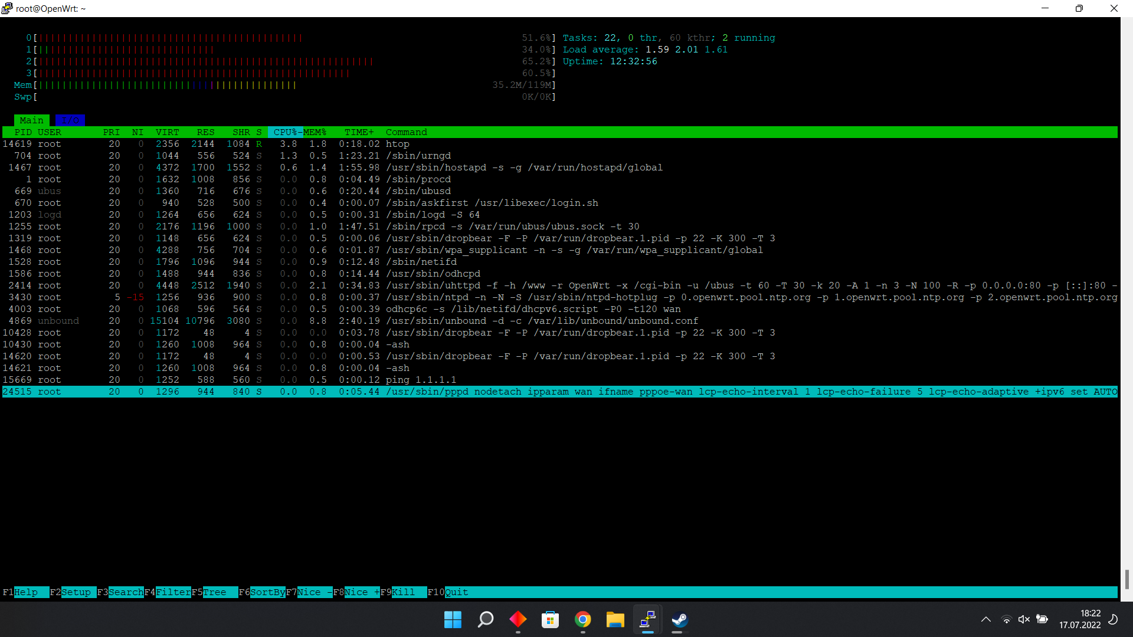Open the F6 SortBy menu
This screenshot has height=637, width=1133.
pyautogui.click(x=267, y=592)
